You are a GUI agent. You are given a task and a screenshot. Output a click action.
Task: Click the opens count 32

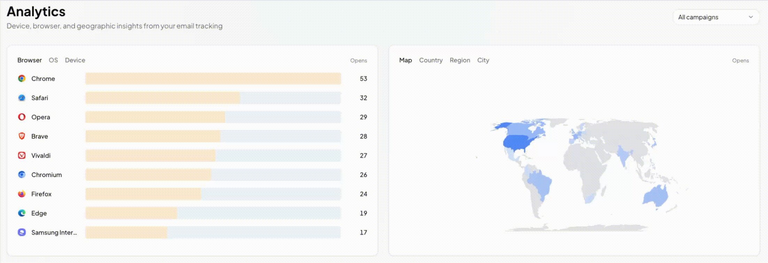(363, 98)
